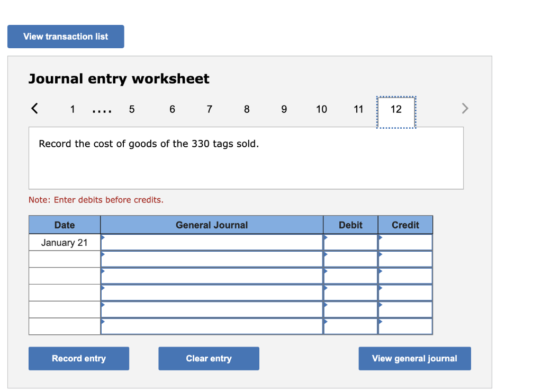This screenshot has width=542, height=390.
Task: Select the Credit cell in third row
Action: pos(405,276)
